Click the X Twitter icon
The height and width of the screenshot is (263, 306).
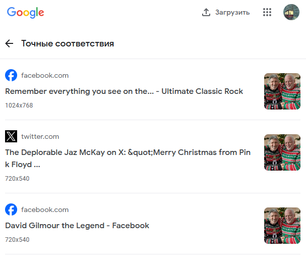[x=11, y=136]
